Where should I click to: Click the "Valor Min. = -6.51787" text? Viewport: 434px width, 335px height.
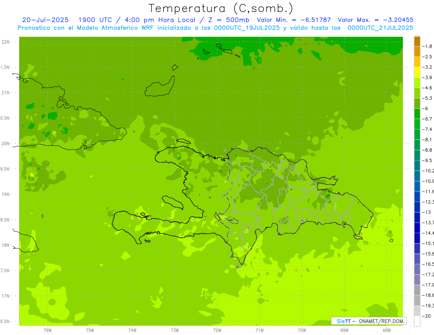294,20
